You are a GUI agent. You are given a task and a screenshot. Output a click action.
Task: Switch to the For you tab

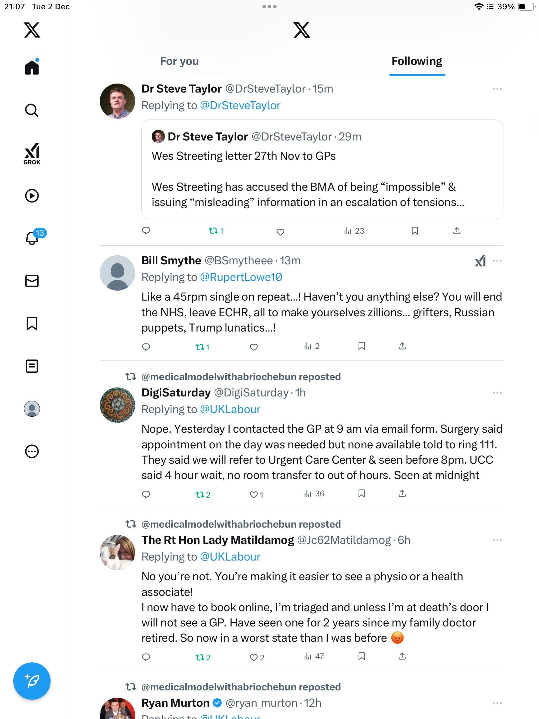[179, 61]
